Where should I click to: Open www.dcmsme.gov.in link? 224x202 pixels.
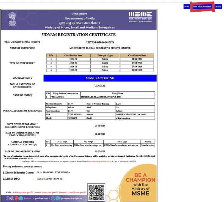[46, 192]
